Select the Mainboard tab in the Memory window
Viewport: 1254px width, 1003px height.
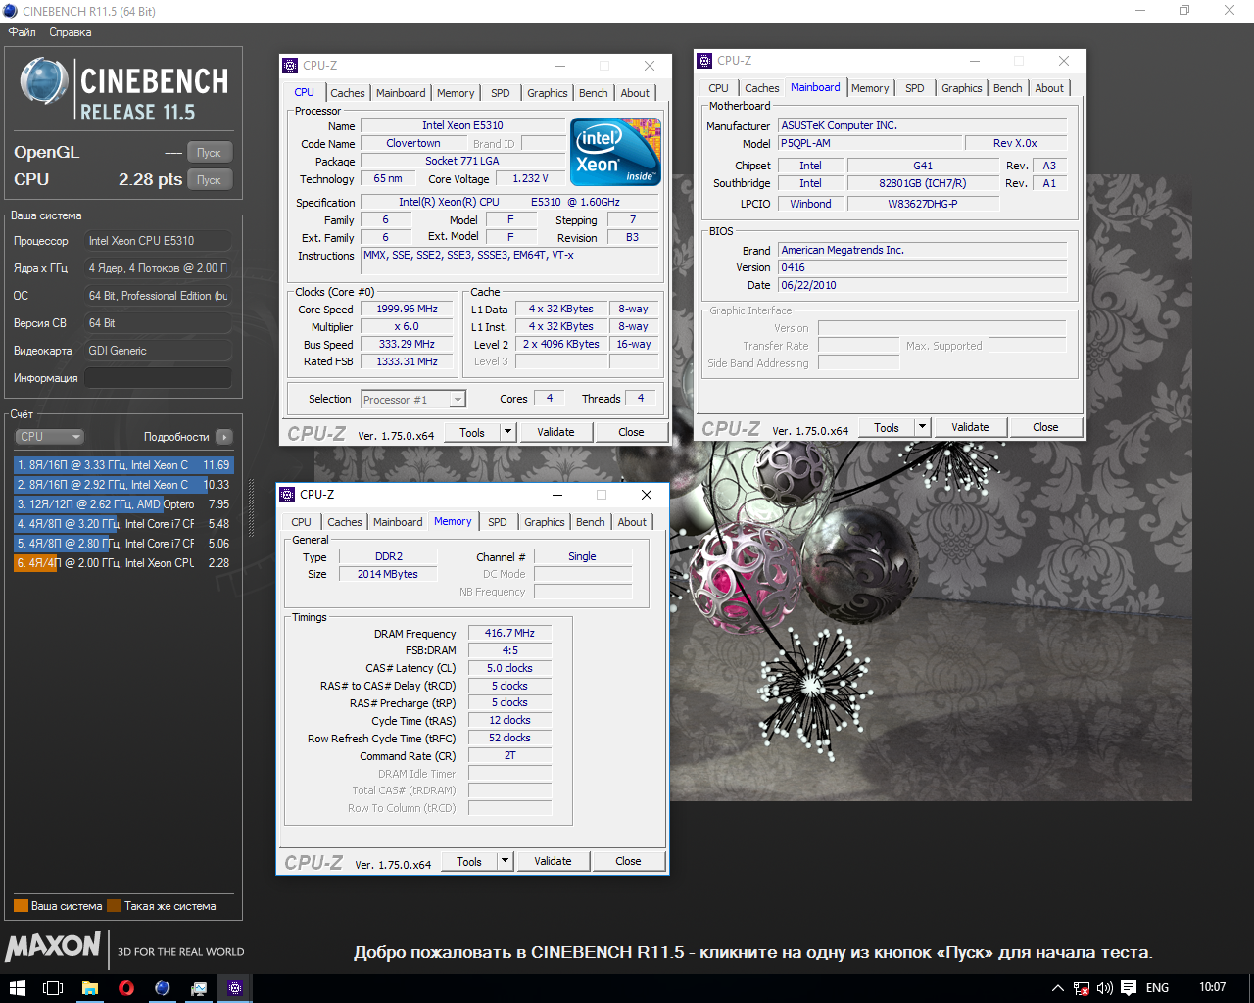(x=398, y=522)
